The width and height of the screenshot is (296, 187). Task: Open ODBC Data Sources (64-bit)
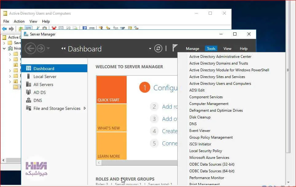212,171
